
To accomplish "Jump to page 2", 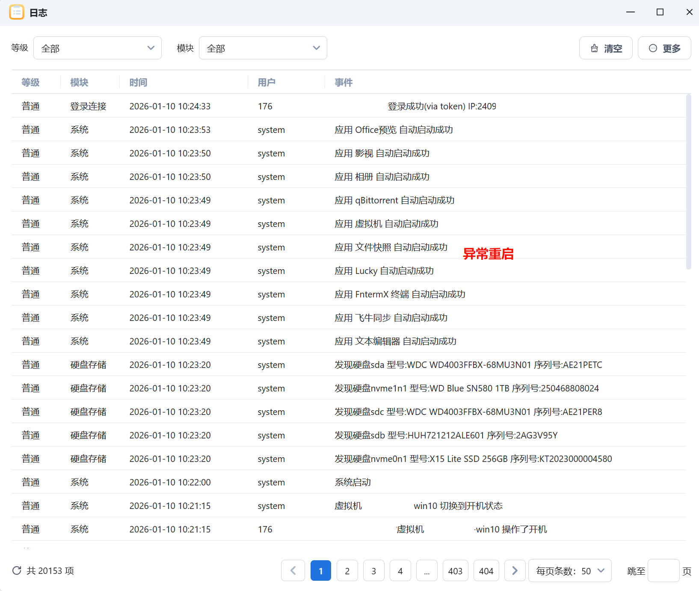I will point(347,570).
